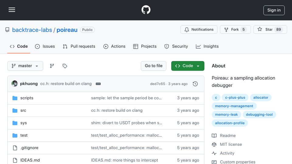Select the allocation-profile topic tag
This screenshot has width=292, height=164.
[230, 123]
